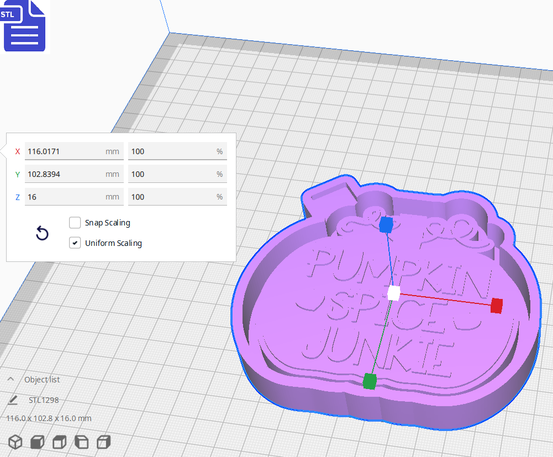Switch to isometric view cube icon
Viewport: 553px width, 457px height.
[x=15, y=442]
